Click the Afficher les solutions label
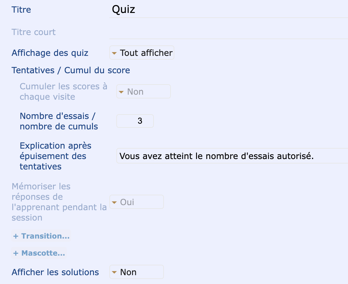348x284 pixels. (x=55, y=272)
